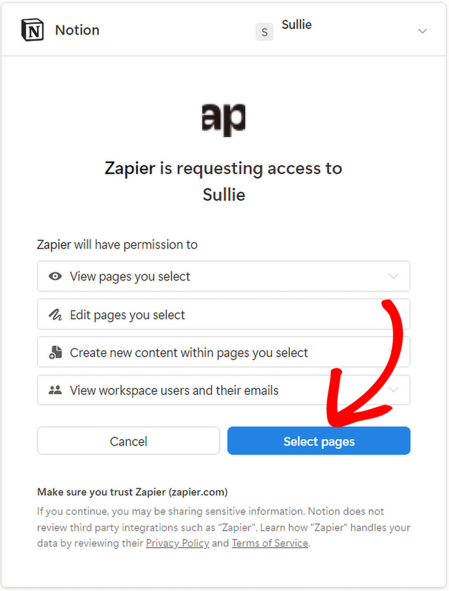The width and height of the screenshot is (449, 591).
Task: Click the Create new content page icon
Action: click(x=55, y=353)
